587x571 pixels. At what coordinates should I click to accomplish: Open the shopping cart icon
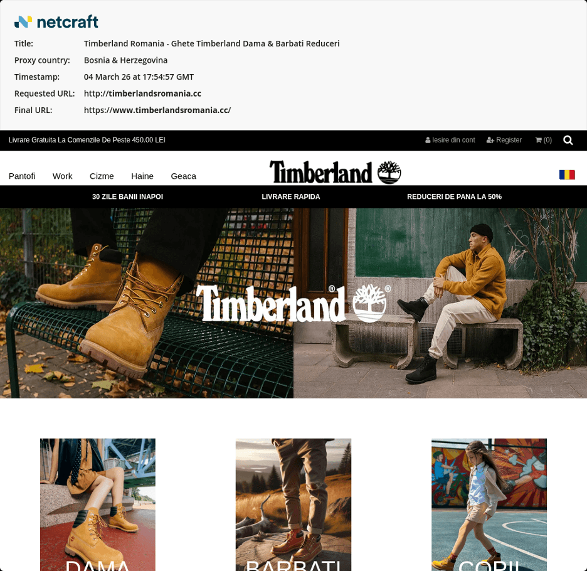pos(538,140)
